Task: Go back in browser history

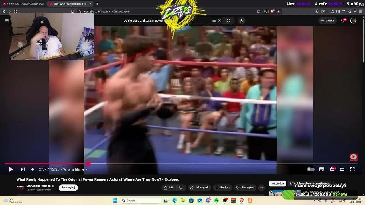Action: pyautogui.click(x=4, y=11)
